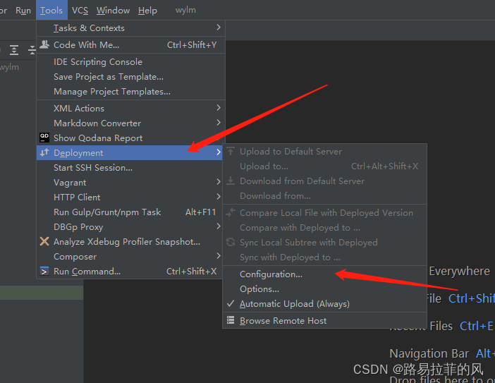
Task: Select Analyze Xdebug Profiler Snapshot…
Action: point(130,242)
